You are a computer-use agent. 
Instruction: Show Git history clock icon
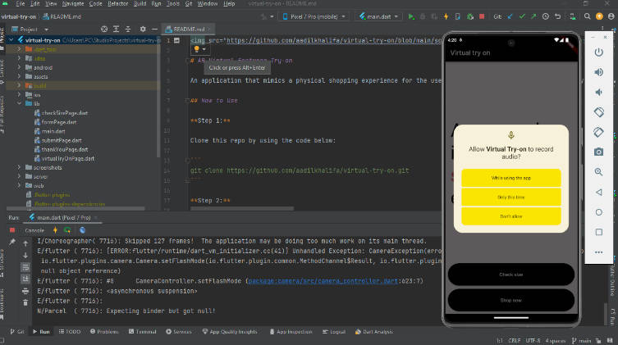coord(546,16)
